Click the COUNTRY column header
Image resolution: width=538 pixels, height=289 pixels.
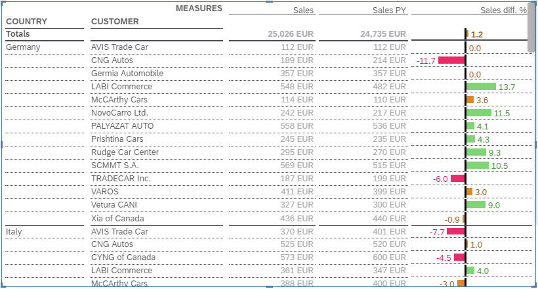coord(26,22)
